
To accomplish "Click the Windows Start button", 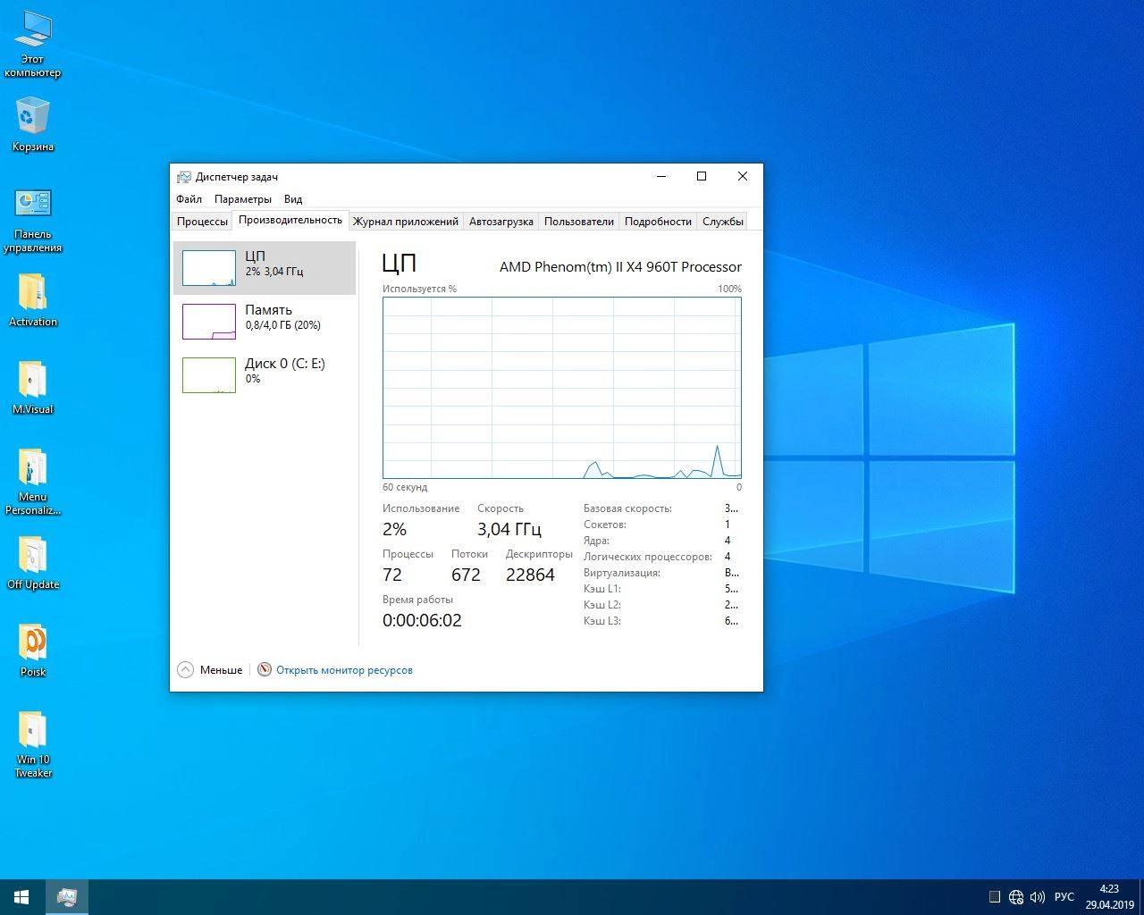I will pos(21,897).
